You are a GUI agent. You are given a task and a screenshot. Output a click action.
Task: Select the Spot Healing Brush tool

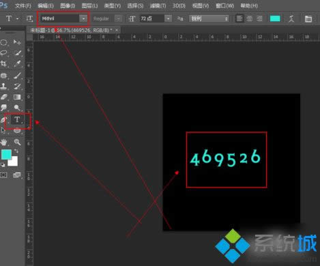(x=4, y=76)
